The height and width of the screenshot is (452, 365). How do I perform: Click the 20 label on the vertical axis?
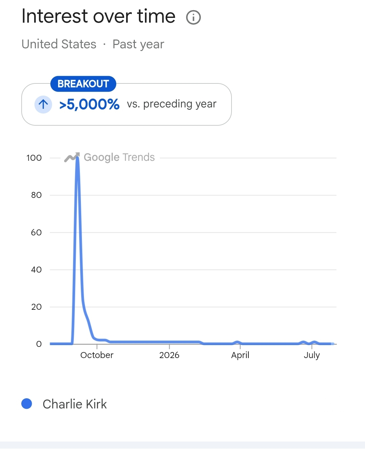click(36, 307)
